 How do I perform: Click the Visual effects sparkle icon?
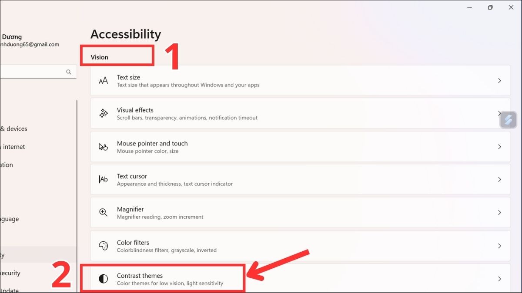click(x=104, y=113)
